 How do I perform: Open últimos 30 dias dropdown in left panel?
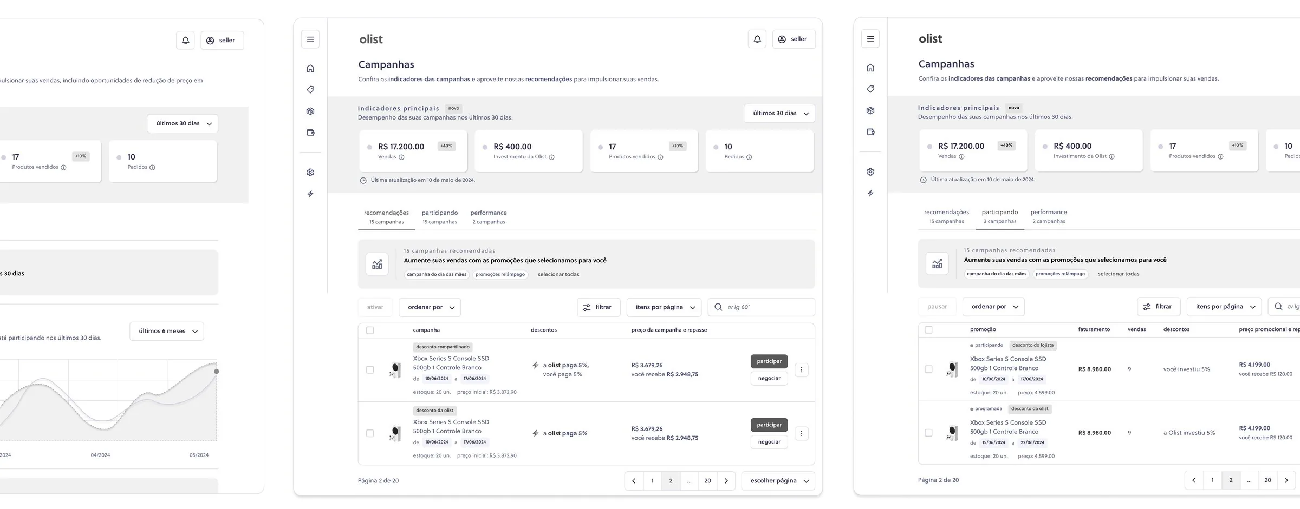tap(183, 124)
